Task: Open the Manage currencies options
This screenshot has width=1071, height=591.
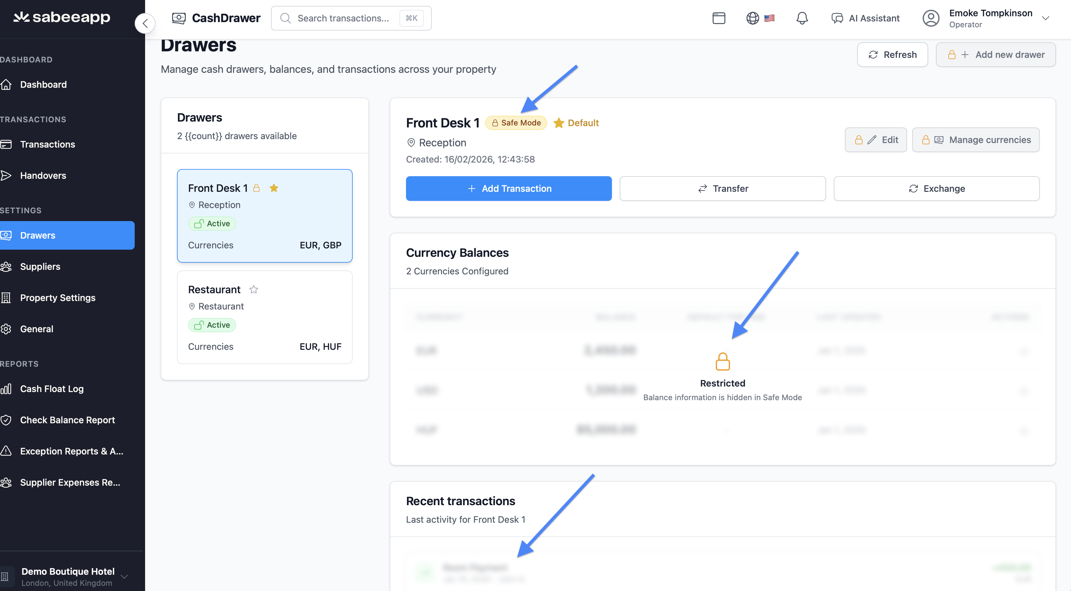Action: pos(975,140)
